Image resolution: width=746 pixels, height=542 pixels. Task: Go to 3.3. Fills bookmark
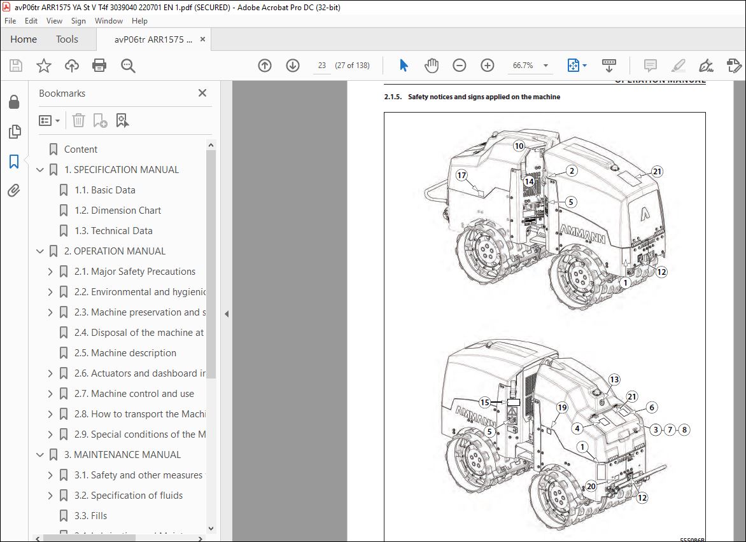tap(90, 516)
